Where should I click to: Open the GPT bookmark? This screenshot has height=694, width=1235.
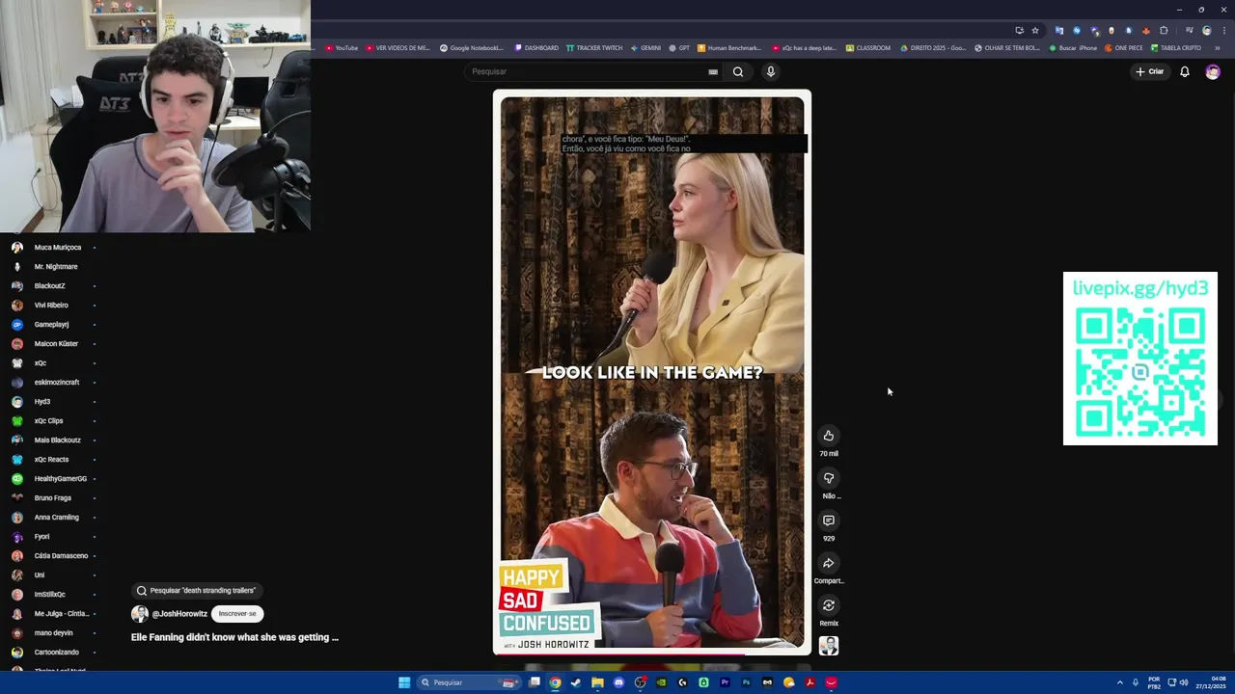[x=679, y=48]
